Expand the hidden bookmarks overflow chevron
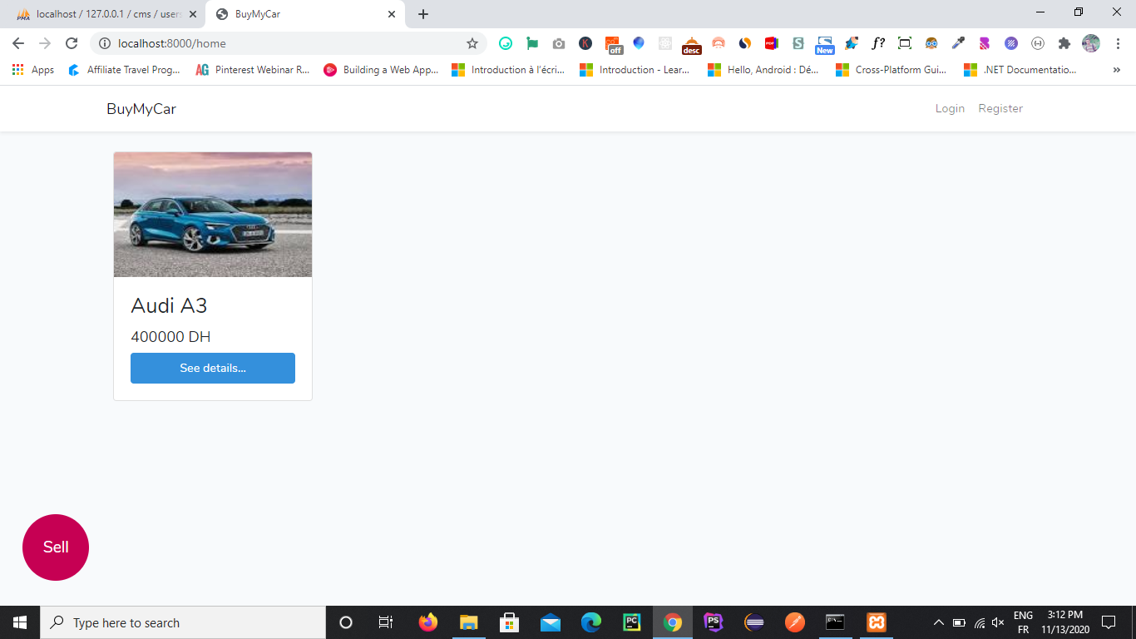 point(1116,70)
